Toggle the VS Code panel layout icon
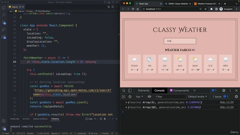Image resolution: width=240 pixels, height=135 pixels. tap(109, 2)
